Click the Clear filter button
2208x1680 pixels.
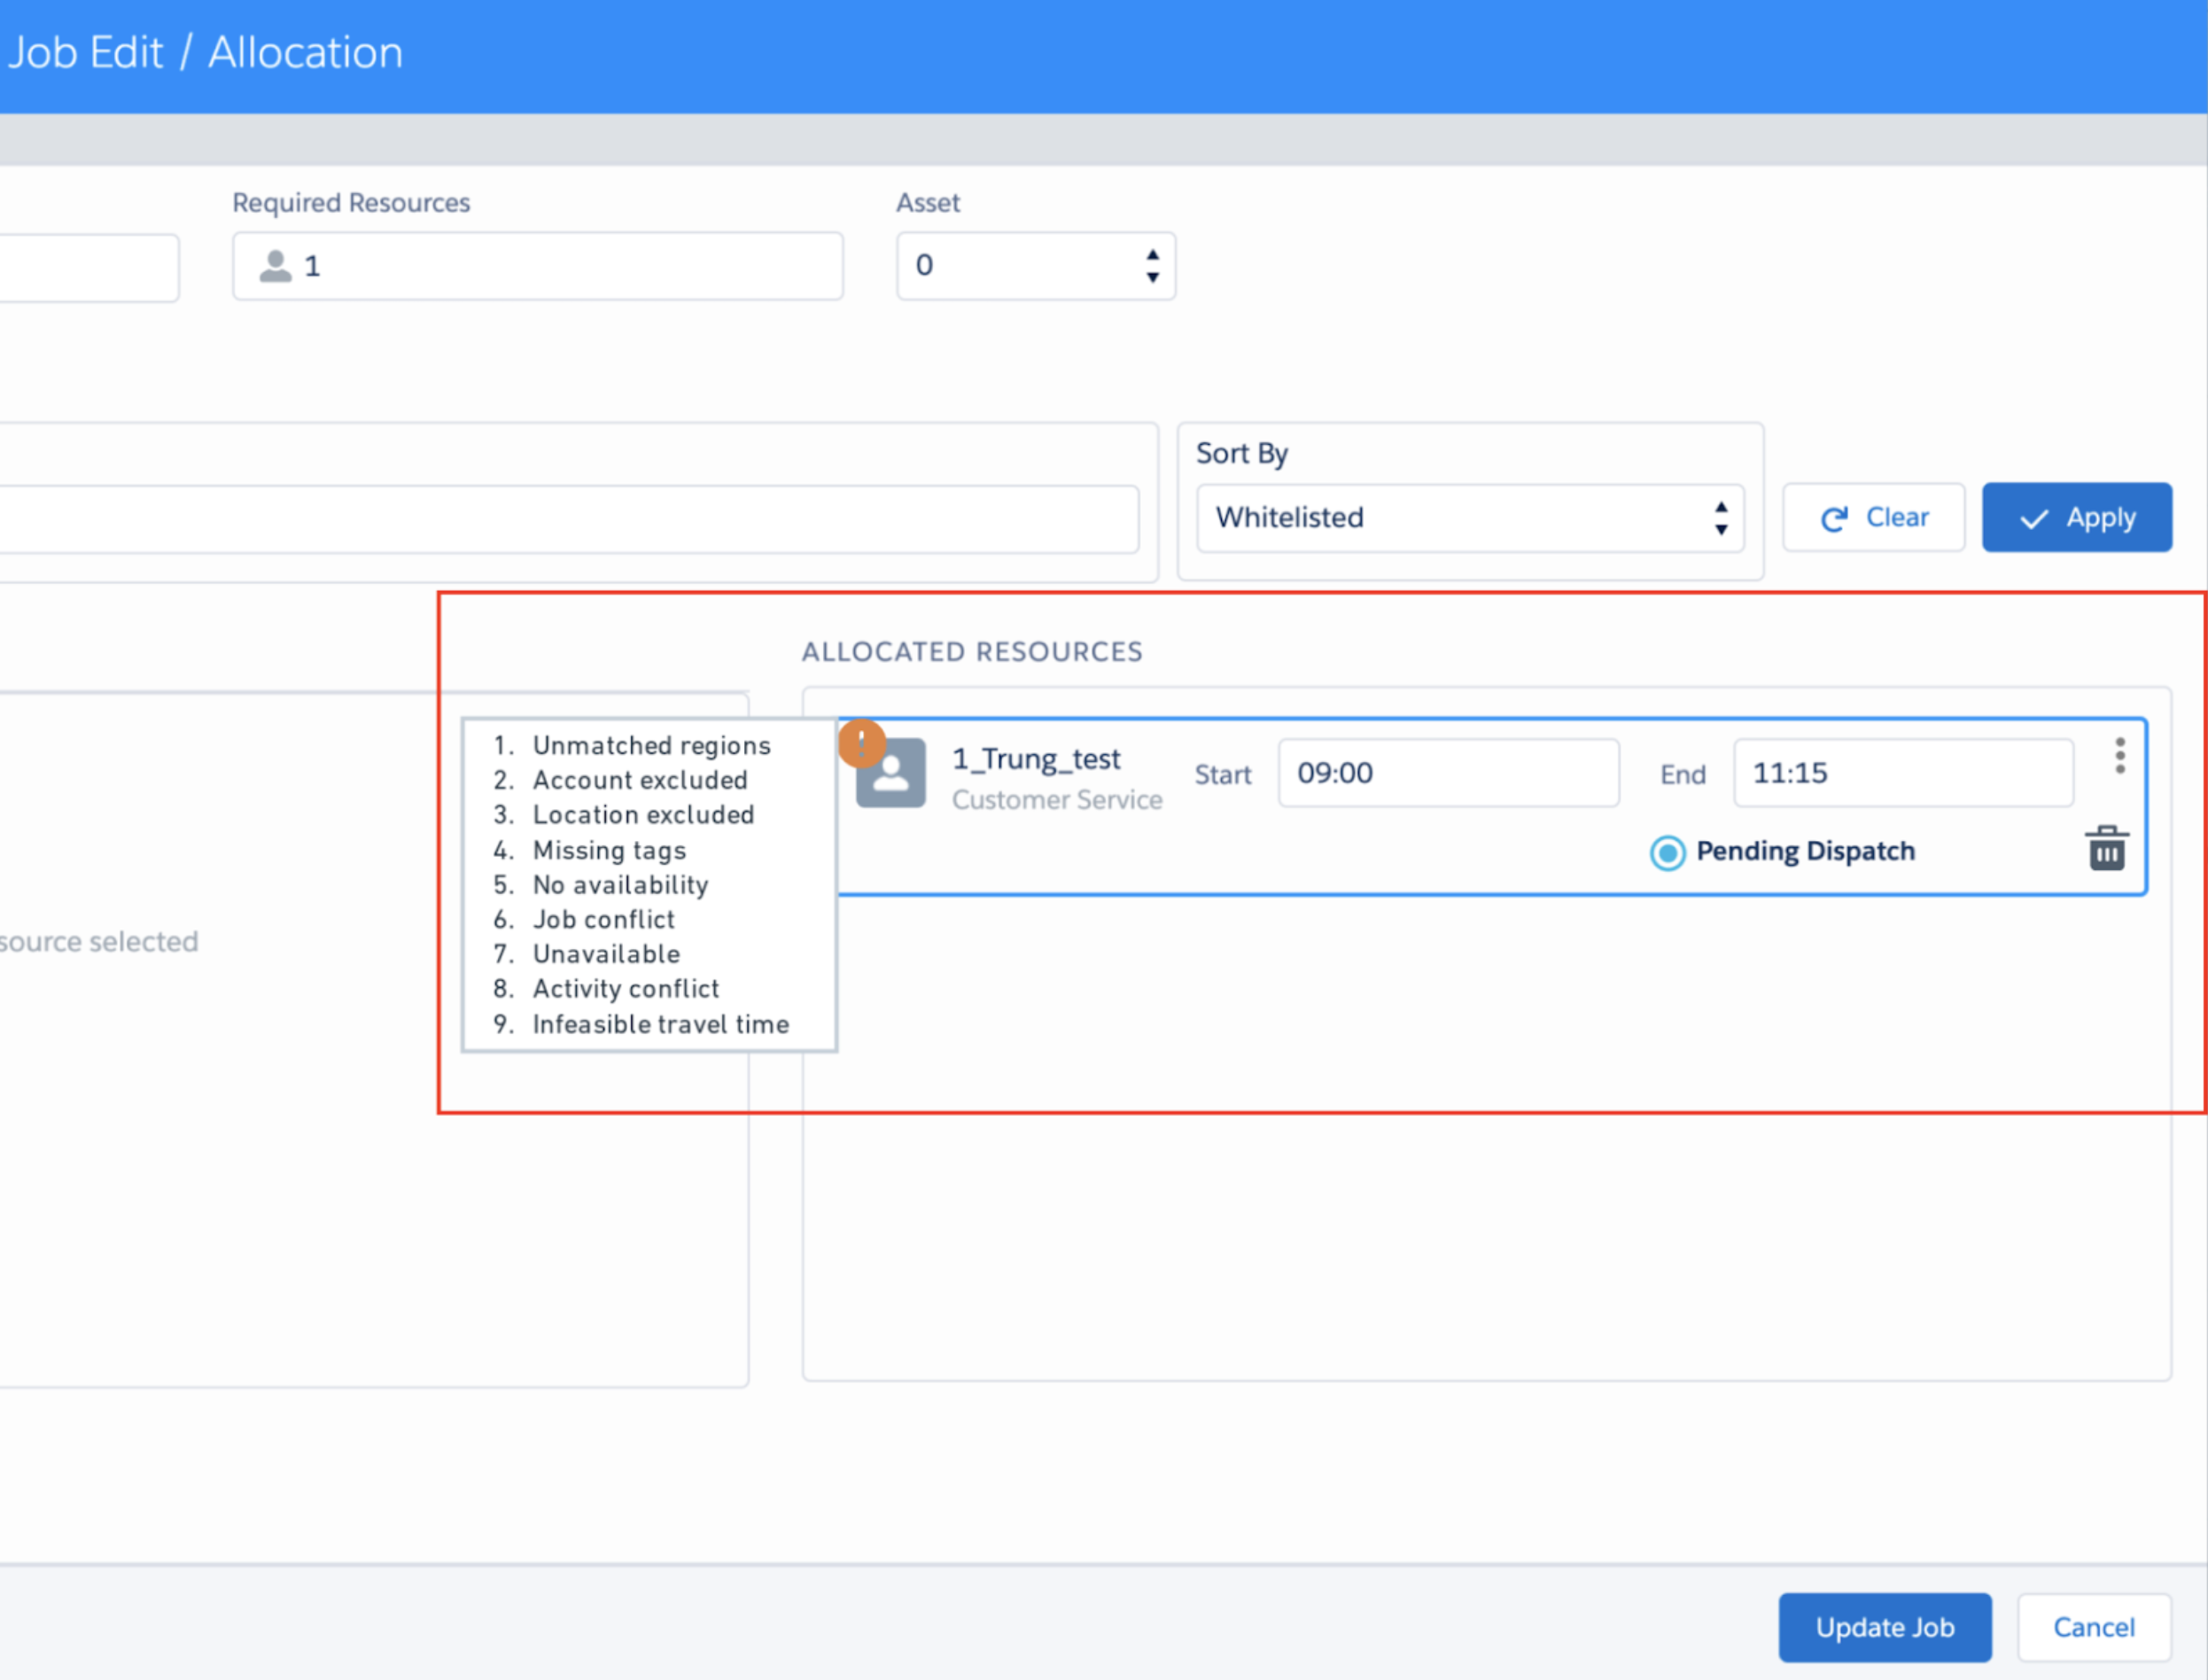[x=1874, y=518]
